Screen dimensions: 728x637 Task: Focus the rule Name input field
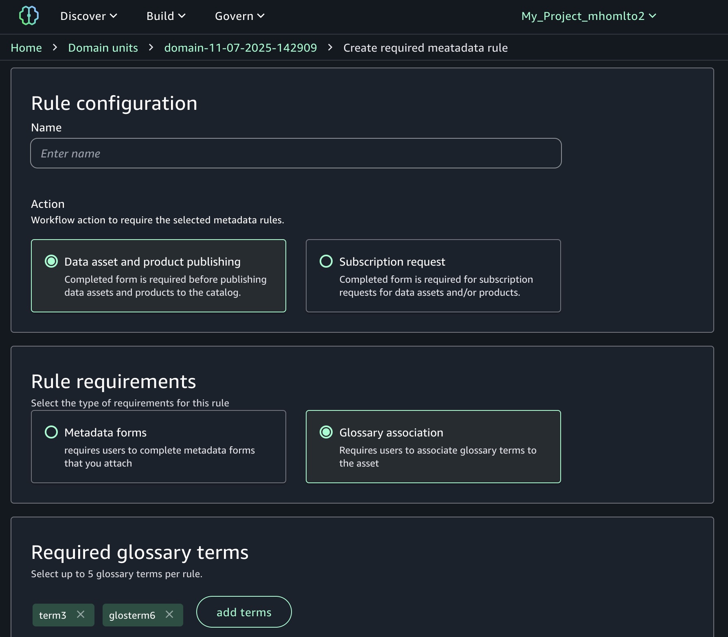[x=296, y=153]
